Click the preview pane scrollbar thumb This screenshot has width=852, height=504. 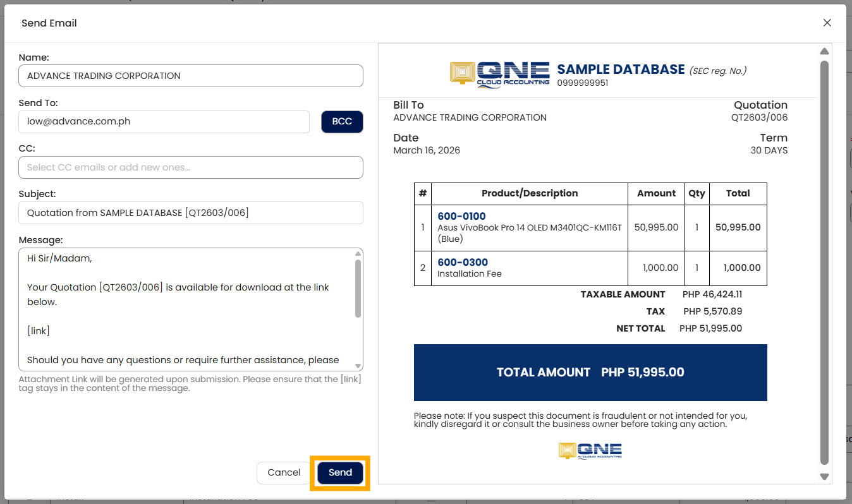click(824, 262)
